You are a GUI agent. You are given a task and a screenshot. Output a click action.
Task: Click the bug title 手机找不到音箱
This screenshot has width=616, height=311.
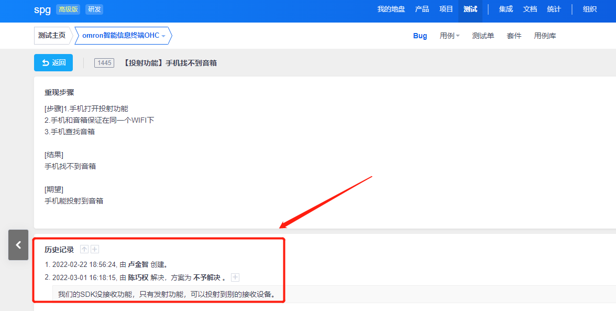tap(170, 63)
